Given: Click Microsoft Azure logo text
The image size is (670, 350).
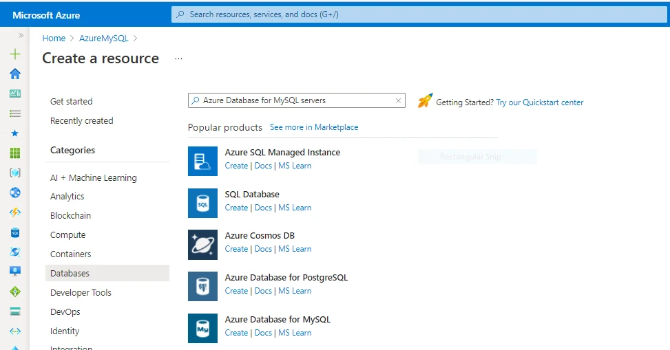Looking at the screenshot, I should tap(46, 15).
